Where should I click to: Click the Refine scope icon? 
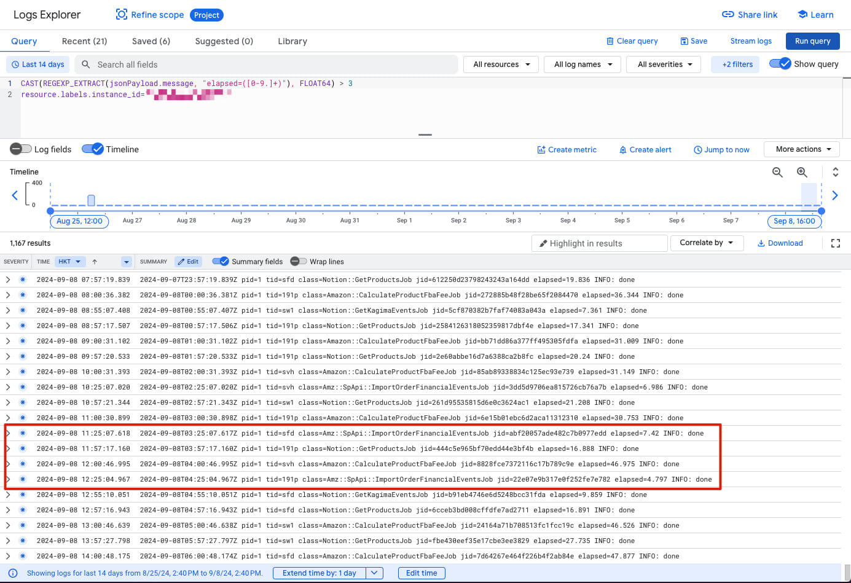(x=122, y=15)
